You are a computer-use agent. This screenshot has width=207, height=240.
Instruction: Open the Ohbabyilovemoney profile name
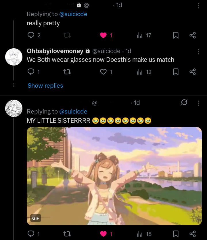pos(55,51)
